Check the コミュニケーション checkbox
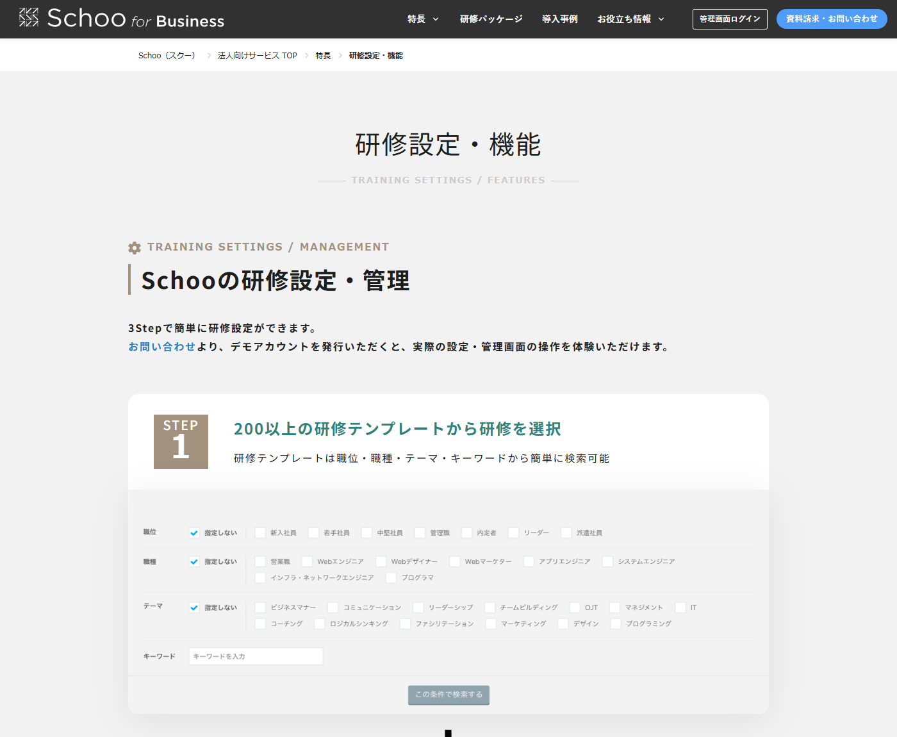Viewport: 897px width, 737px height. [x=333, y=608]
